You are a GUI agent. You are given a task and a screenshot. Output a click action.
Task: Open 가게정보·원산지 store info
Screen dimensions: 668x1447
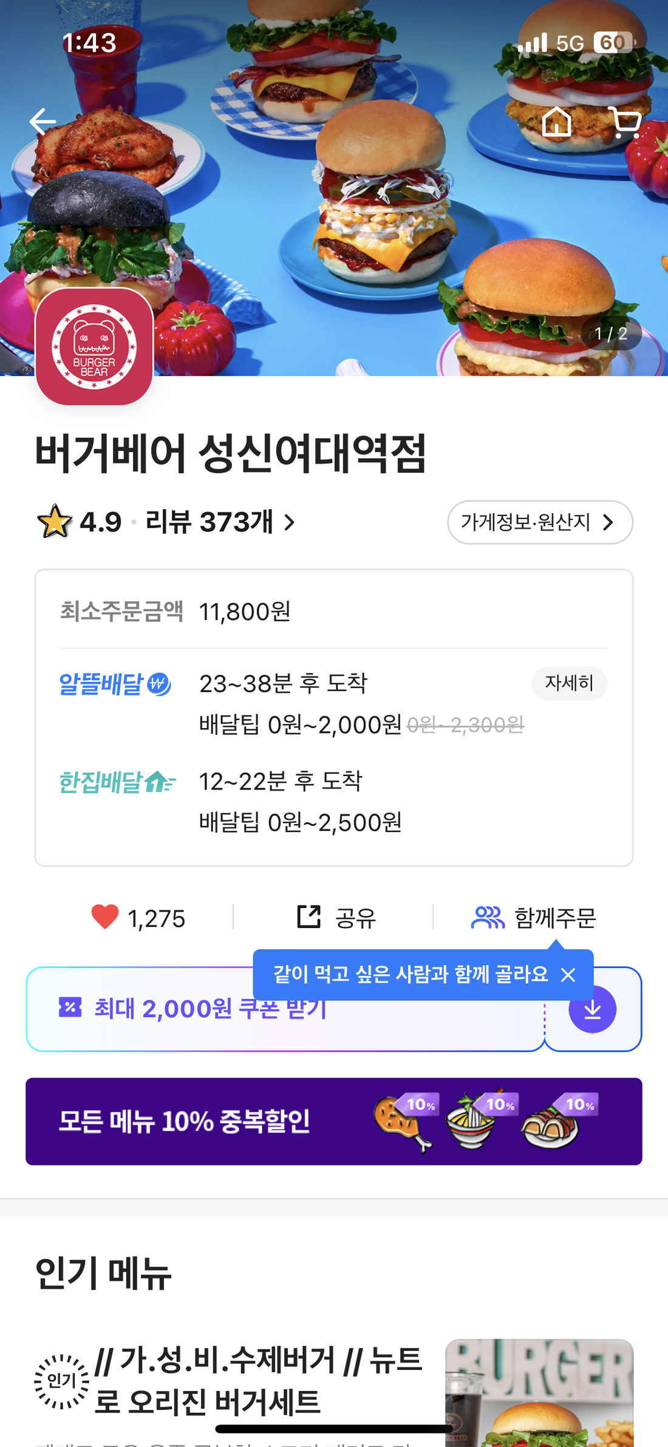click(x=540, y=522)
